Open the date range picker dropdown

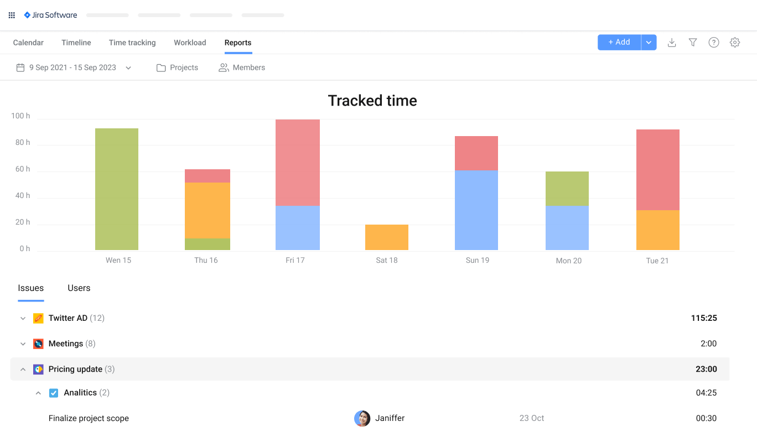click(x=128, y=67)
